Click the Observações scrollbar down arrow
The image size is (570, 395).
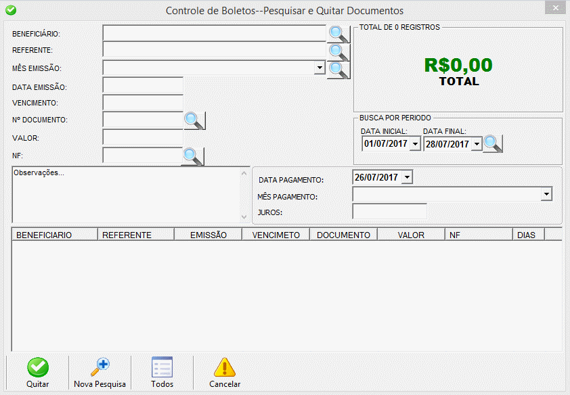coord(244,216)
